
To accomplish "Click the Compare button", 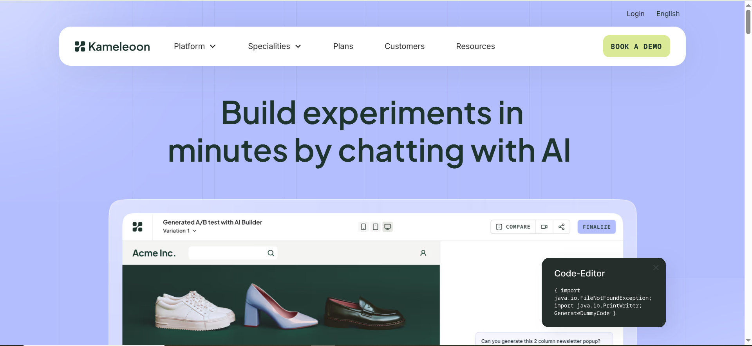I will (x=513, y=227).
